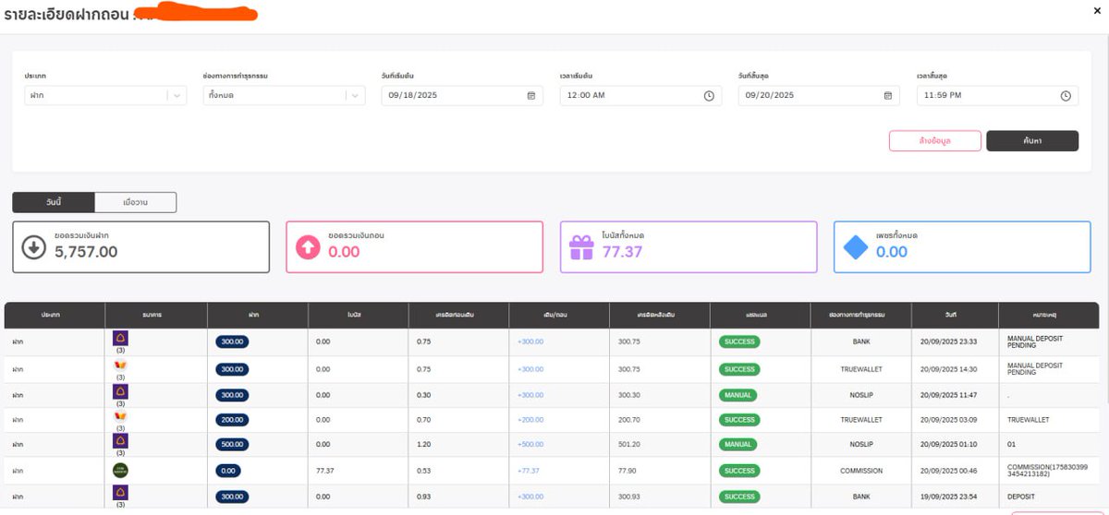Expand the transaction channel dropdown showing ทั้งหมด
The height and width of the screenshot is (515, 1109).
point(284,95)
